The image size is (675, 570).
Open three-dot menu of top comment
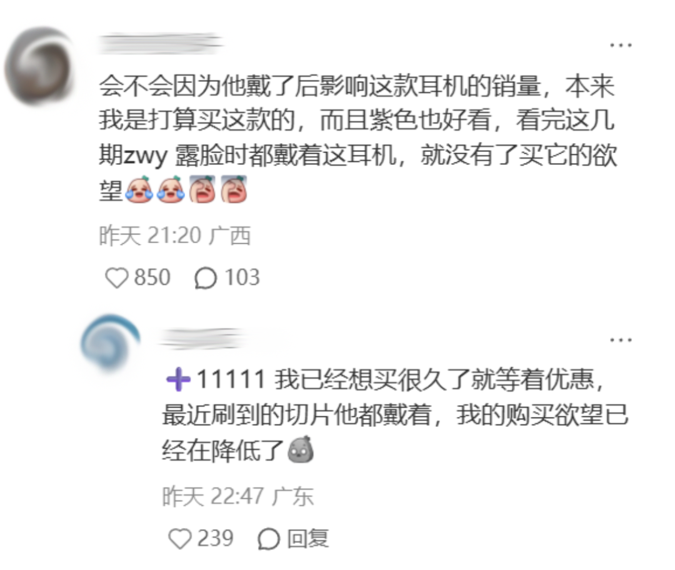(621, 44)
